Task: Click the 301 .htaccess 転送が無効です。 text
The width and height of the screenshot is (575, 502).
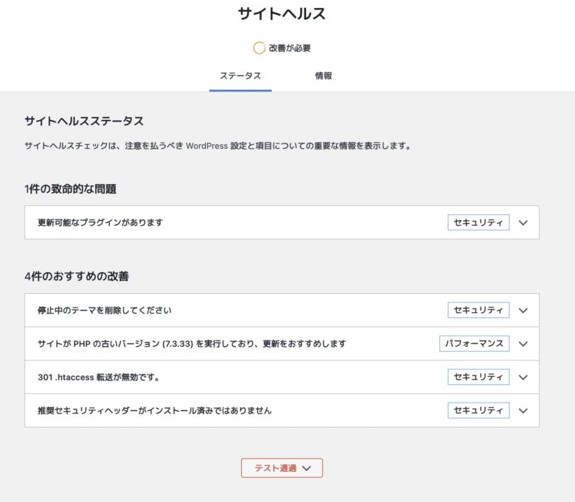Action: 99,377
